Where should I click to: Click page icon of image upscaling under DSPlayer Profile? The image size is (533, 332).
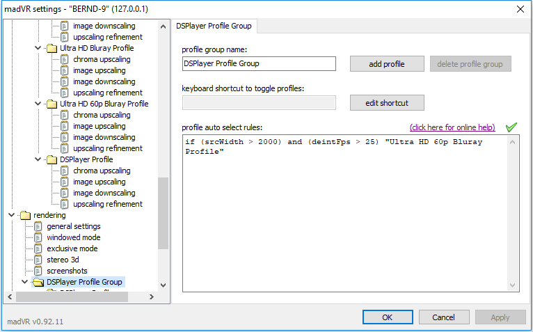pyautogui.click(x=65, y=182)
